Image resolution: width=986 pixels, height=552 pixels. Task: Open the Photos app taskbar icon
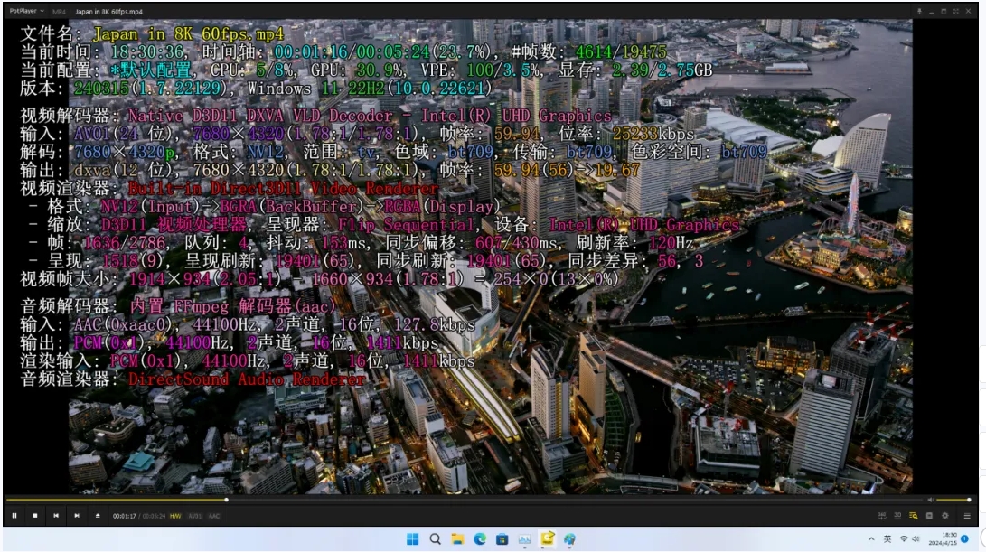(524, 538)
